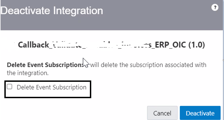Click the word "Callback" in the heading
The height and width of the screenshot is (120, 224).
coord(33,45)
